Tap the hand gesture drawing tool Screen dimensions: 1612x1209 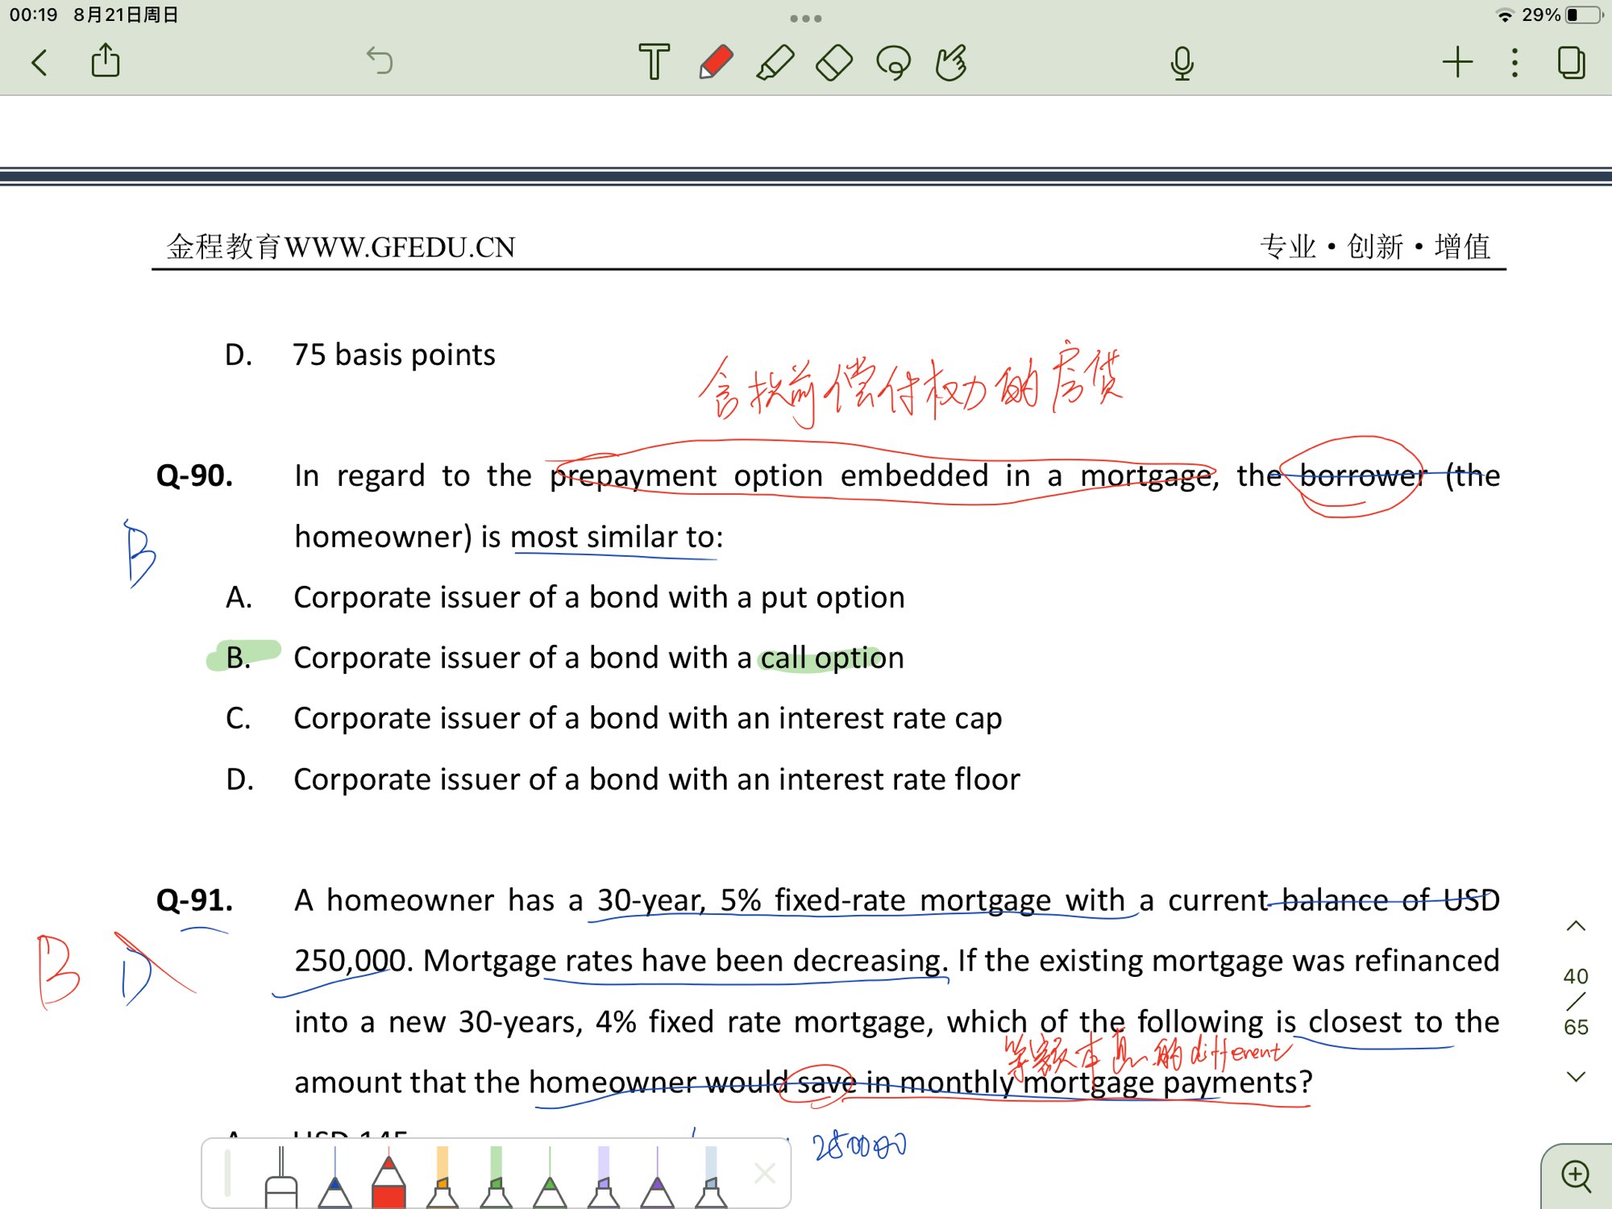pos(951,62)
